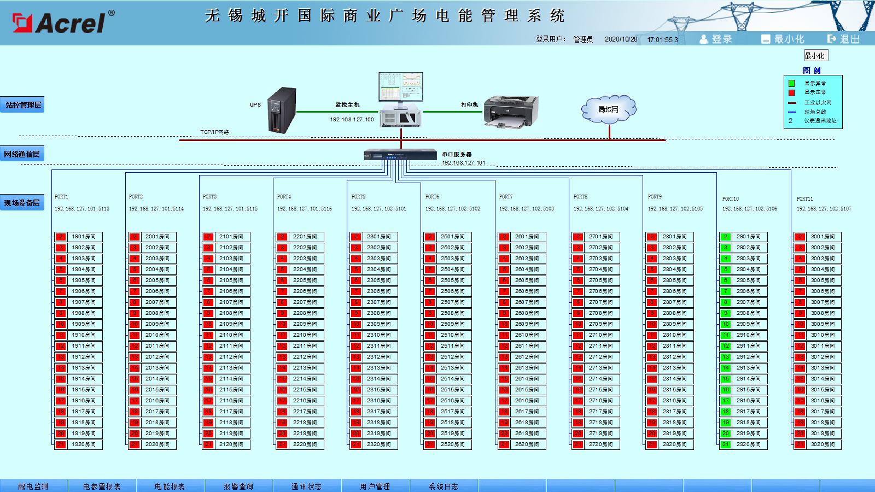Select the serial port server device
The width and height of the screenshot is (875, 492).
click(400, 155)
